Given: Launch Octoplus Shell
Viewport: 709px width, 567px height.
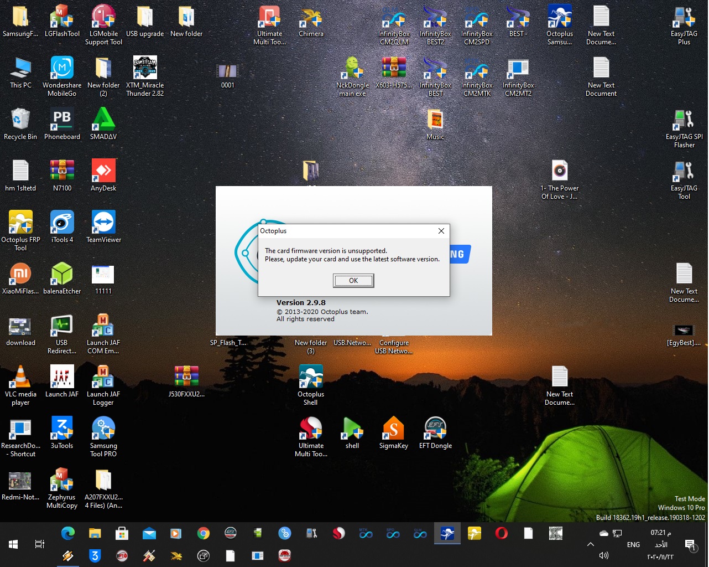Looking at the screenshot, I should pyautogui.click(x=311, y=386).
